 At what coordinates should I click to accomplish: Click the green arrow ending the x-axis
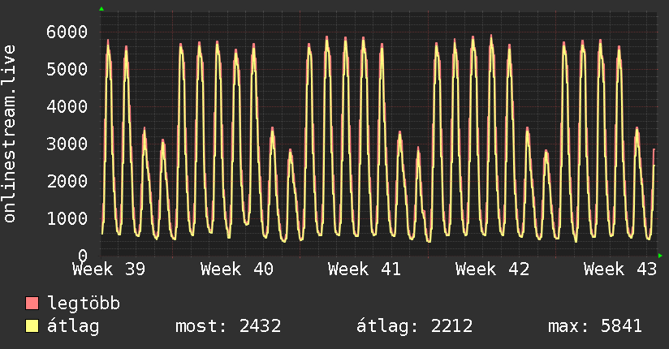point(660,256)
